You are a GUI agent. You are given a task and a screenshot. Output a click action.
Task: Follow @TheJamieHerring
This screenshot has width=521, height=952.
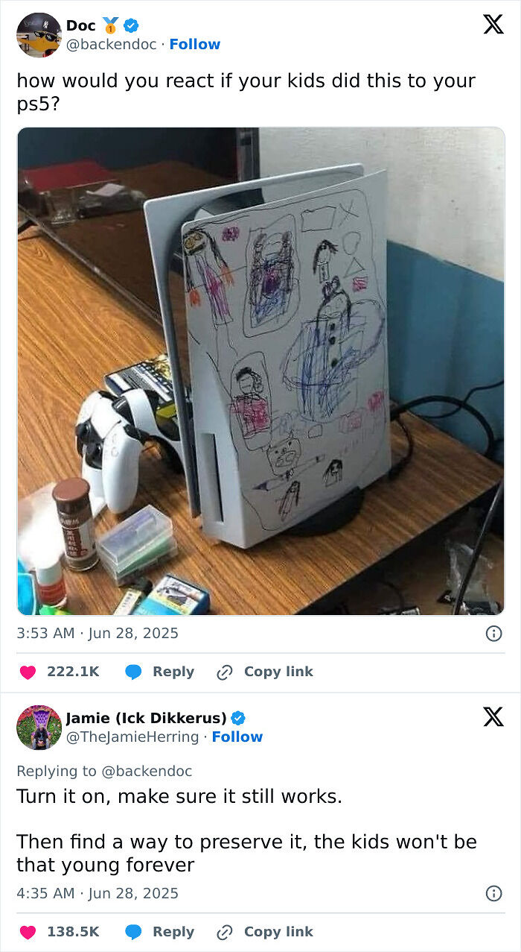coord(237,737)
